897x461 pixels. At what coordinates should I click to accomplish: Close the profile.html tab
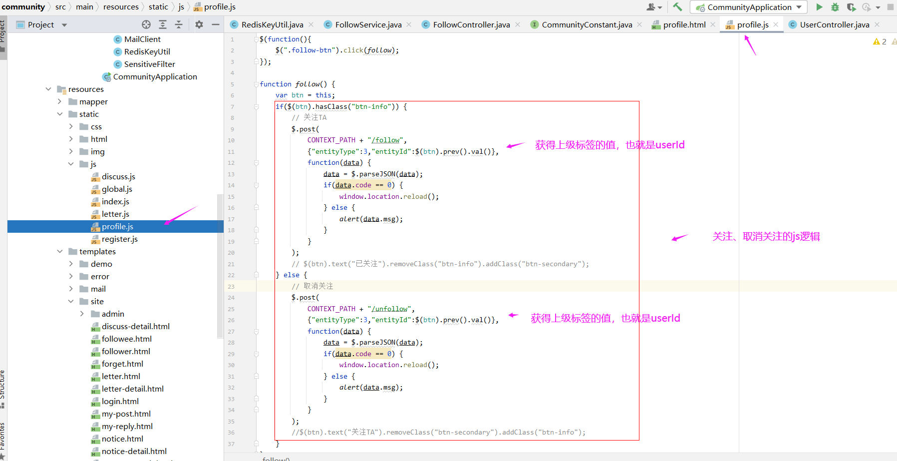[713, 24]
